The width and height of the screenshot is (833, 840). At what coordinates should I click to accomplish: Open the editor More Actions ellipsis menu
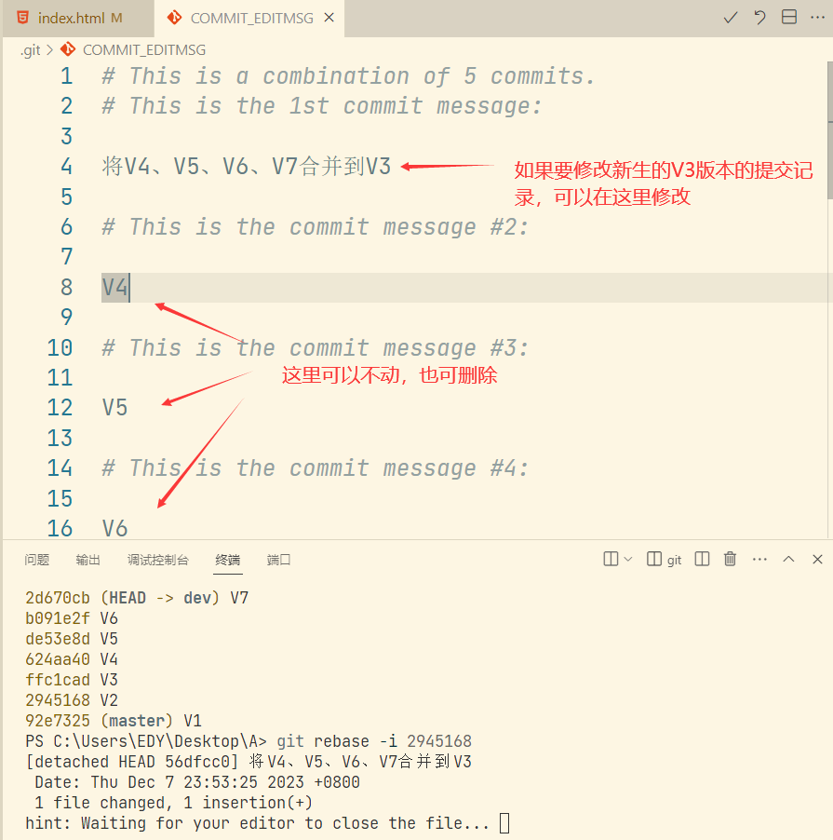coord(817,17)
